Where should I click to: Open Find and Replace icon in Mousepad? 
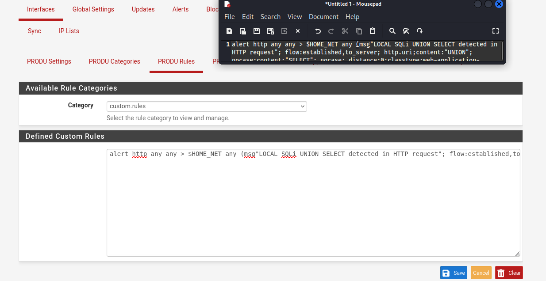(x=406, y=31)
